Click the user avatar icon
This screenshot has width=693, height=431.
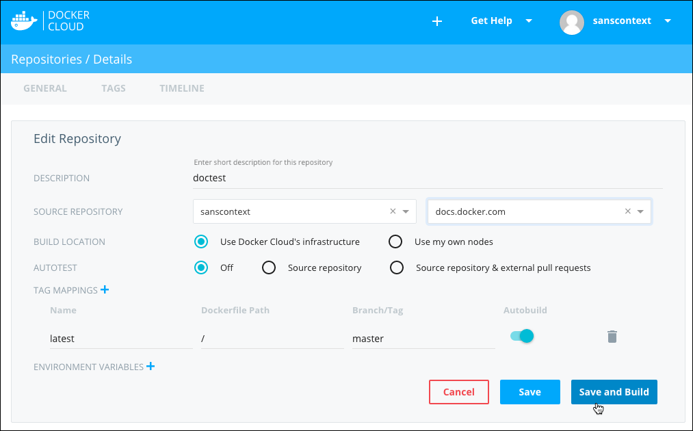click(571, 21)
